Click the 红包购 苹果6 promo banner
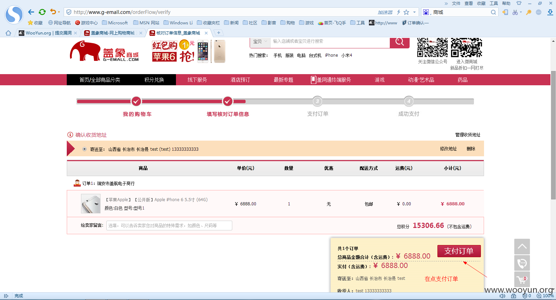556x300 pixels. [x=189, y=51]
